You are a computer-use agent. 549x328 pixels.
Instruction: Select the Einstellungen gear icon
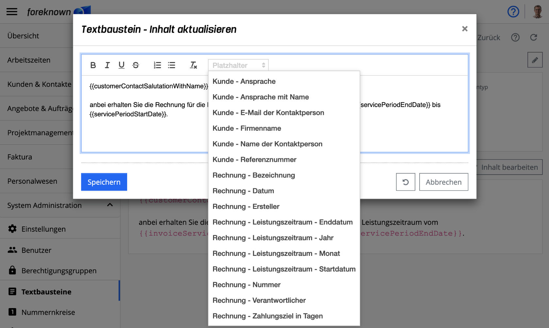click(x=12, y=229)
